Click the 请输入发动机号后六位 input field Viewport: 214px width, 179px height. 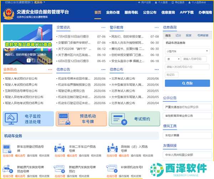pyautogui.click(x=187, y=67)
